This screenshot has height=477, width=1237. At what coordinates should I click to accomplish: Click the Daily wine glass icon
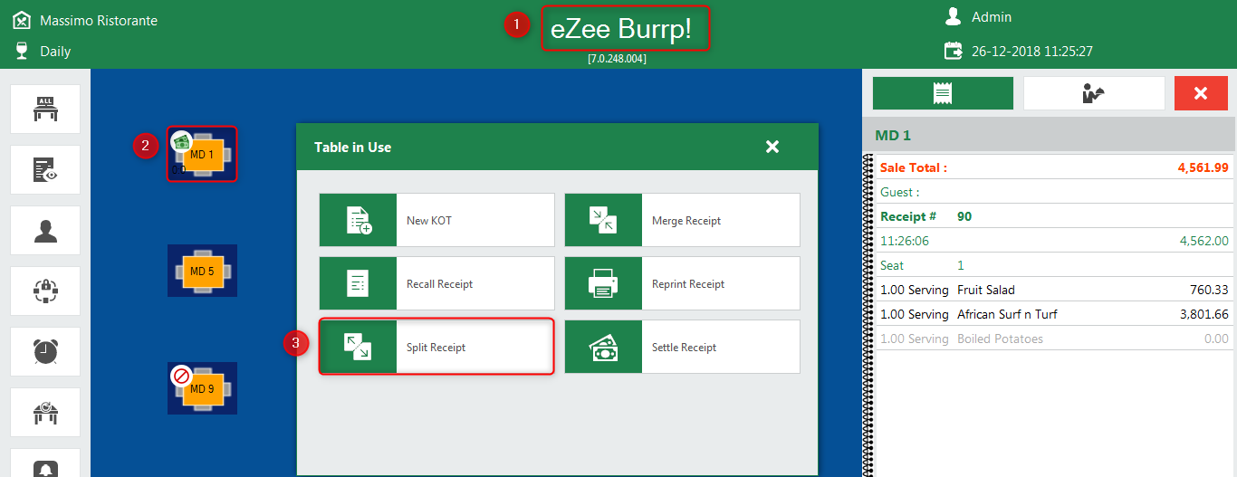(x=22, y=51)
